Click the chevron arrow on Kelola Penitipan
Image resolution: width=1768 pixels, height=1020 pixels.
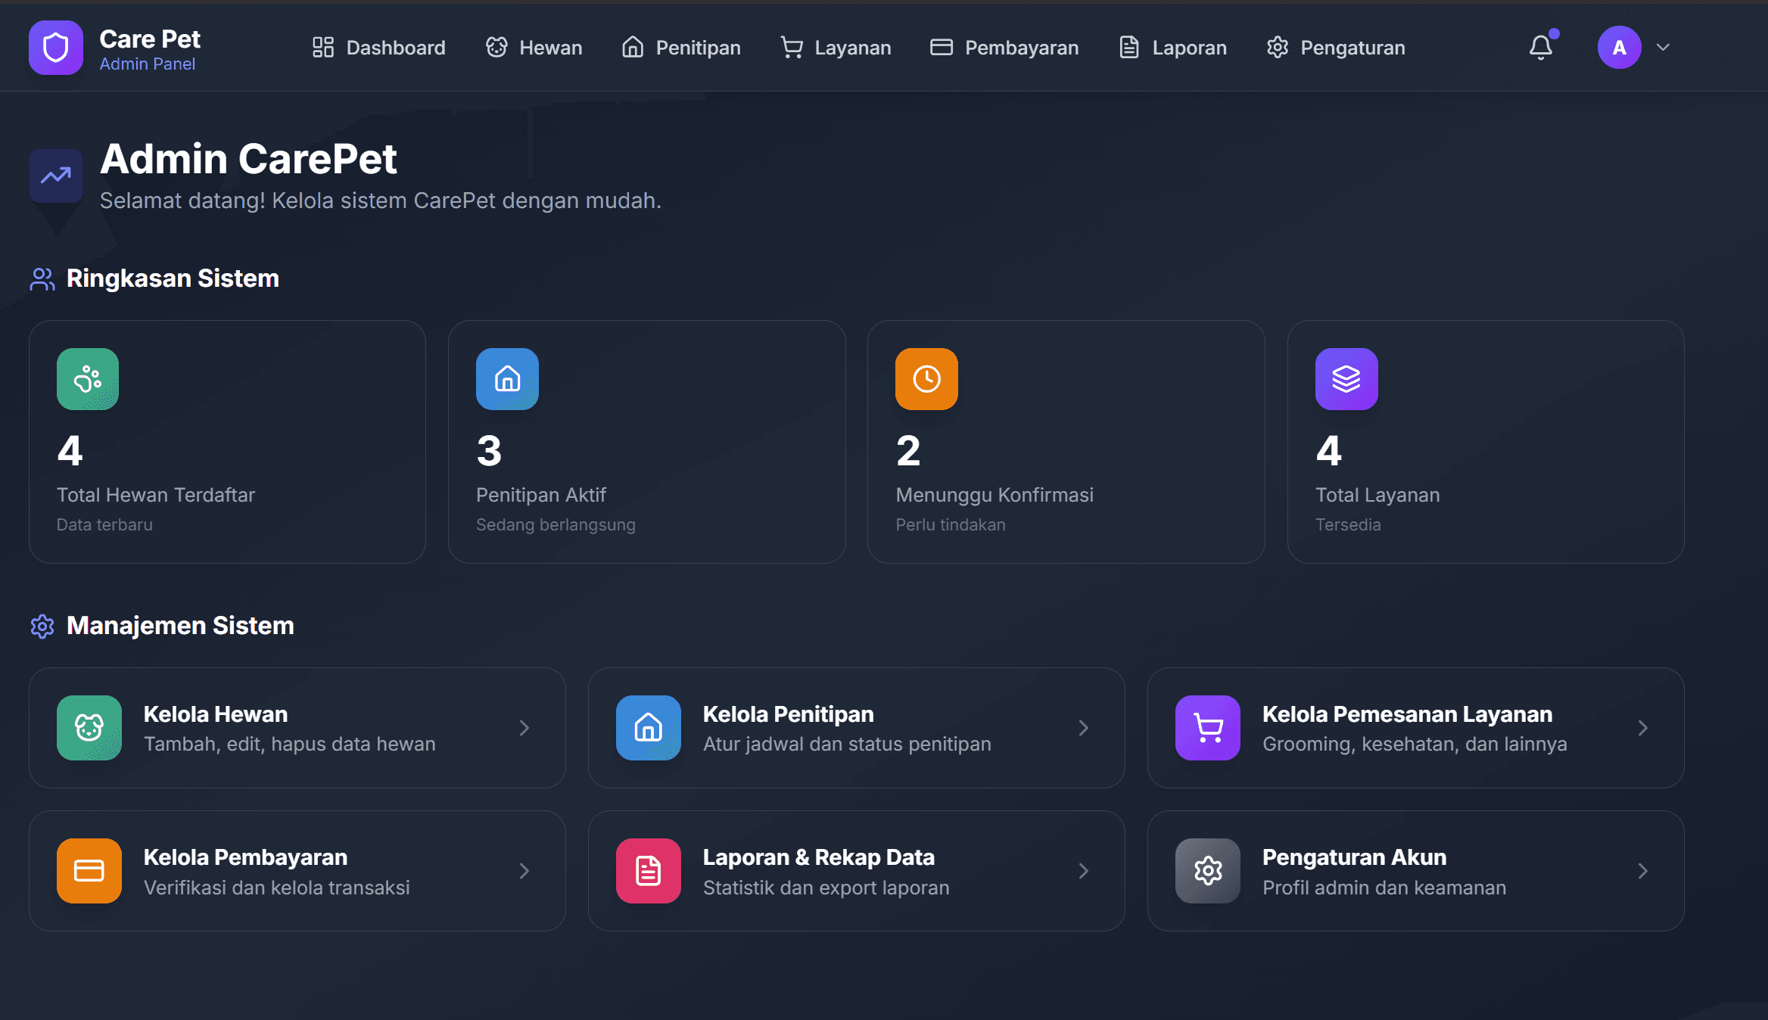point(1084,728)
